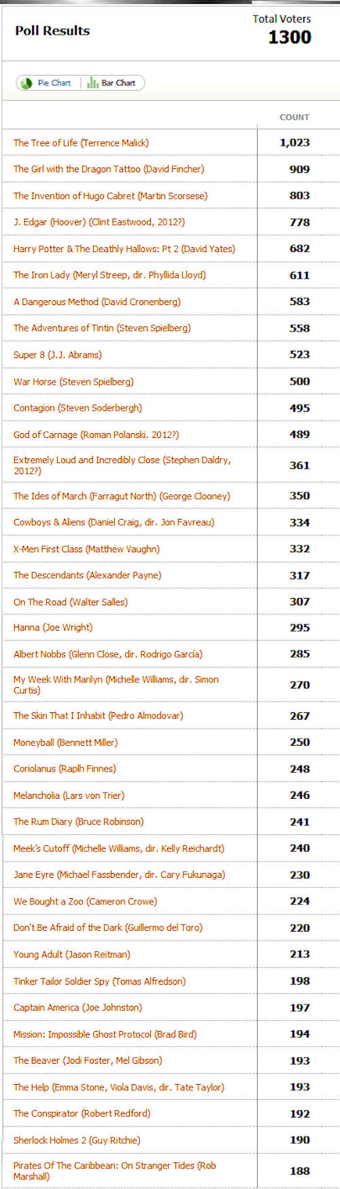
Task: Select the Sherlock Holmes 2 link
Action: pos(77,1140)
